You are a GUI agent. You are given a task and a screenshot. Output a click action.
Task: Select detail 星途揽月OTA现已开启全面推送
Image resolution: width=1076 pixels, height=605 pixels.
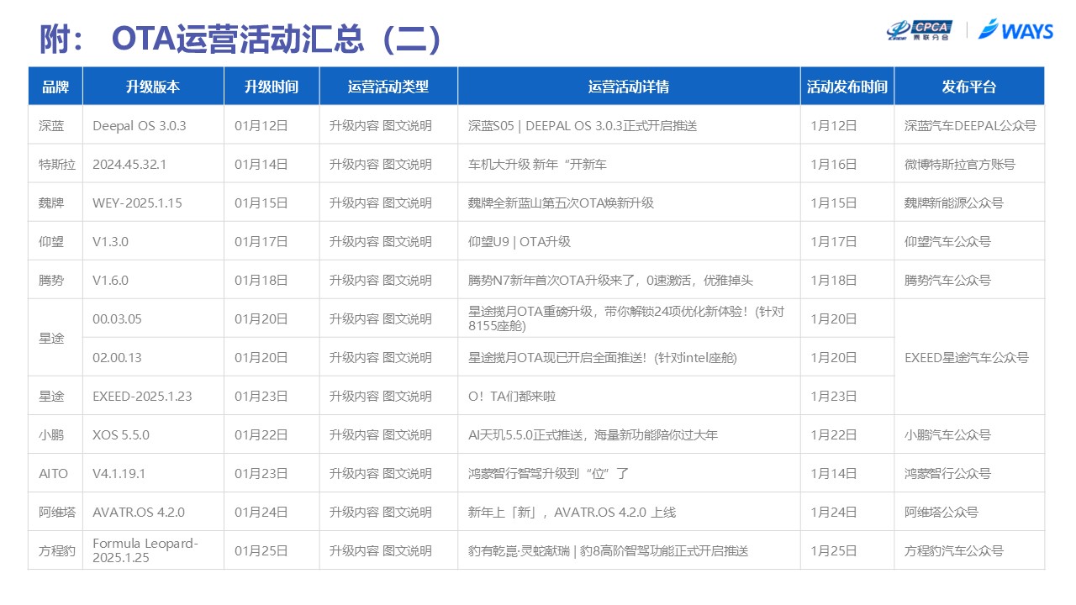click(x=603, y=358)
